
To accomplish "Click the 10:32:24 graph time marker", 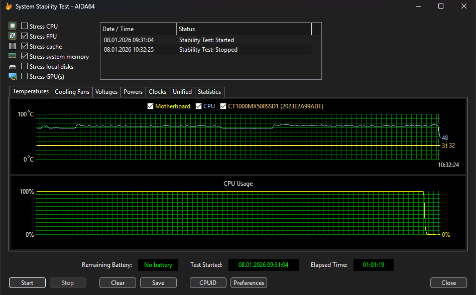I will click(x=448, y=165).
